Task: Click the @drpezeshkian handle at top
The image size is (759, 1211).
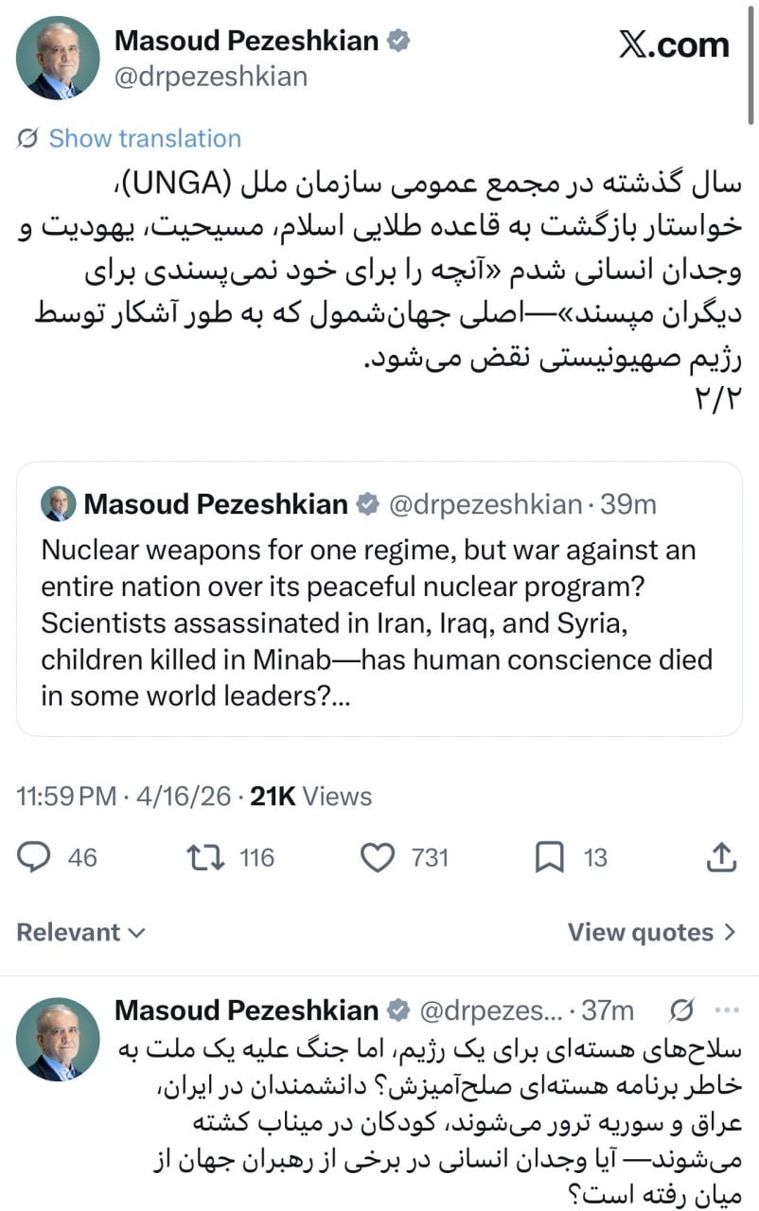Action: 210,77
